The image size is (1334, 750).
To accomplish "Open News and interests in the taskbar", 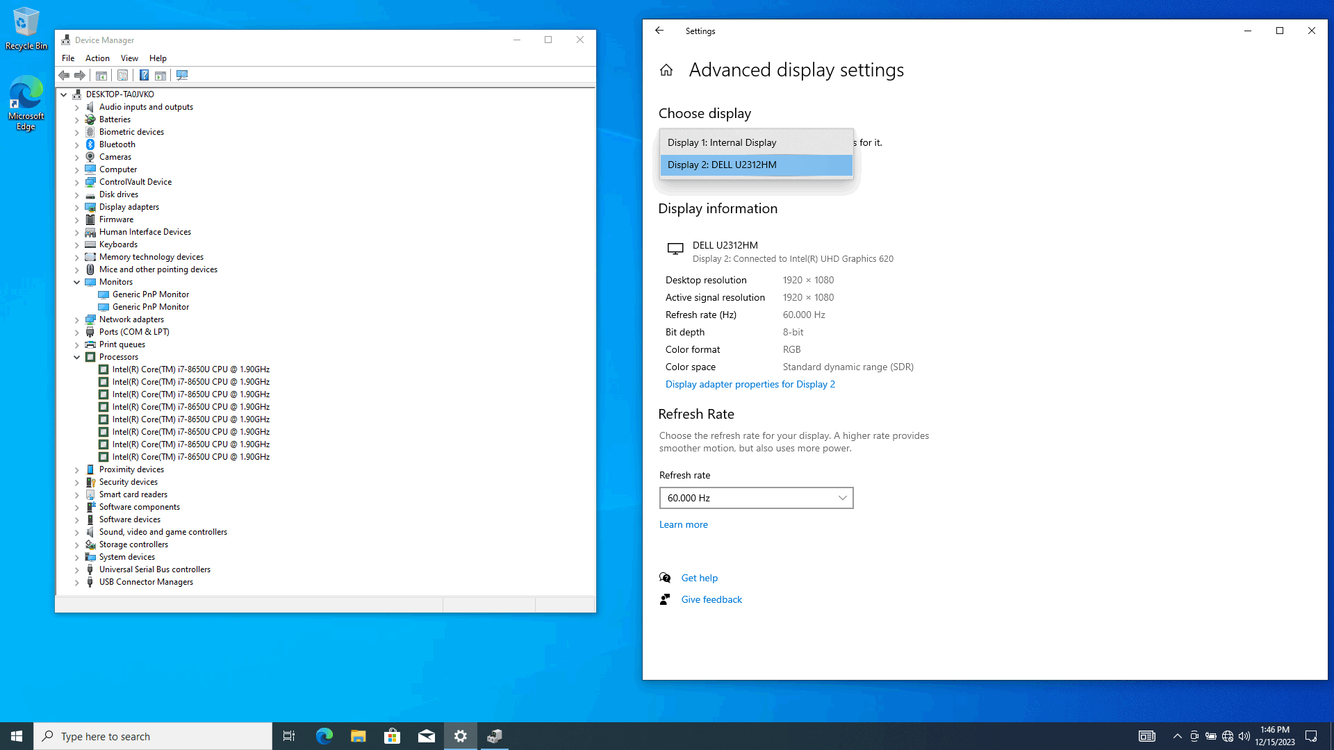I will (x=1147, y=736).
